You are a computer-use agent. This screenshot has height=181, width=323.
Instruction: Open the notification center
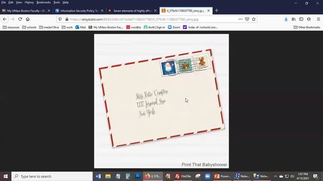click(x=315, y=176)
